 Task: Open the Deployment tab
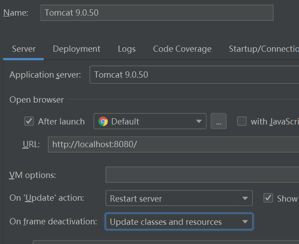click(x=76, y=49)
